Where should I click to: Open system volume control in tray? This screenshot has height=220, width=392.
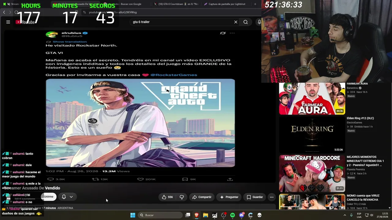pyautogui.click(x=371, y=215)
